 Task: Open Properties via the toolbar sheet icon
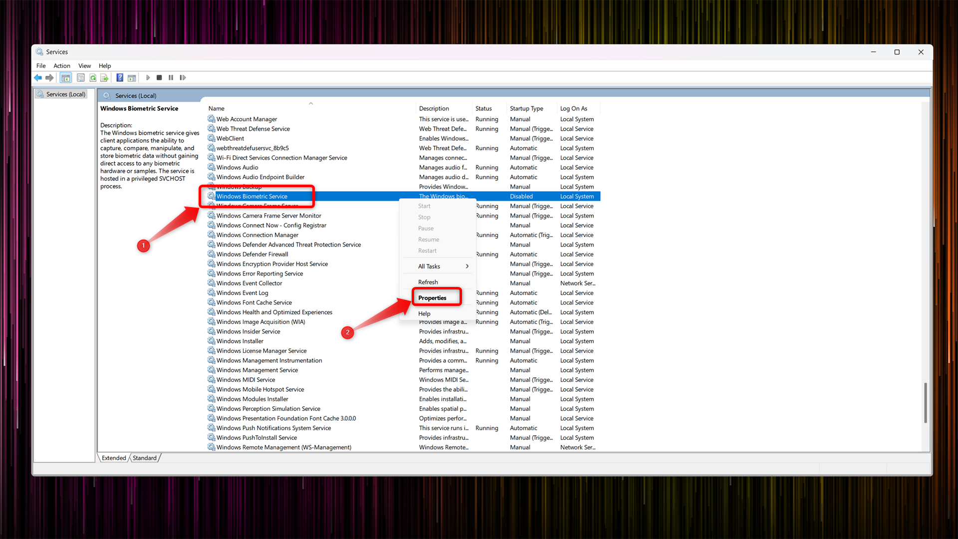pos(80,78)
